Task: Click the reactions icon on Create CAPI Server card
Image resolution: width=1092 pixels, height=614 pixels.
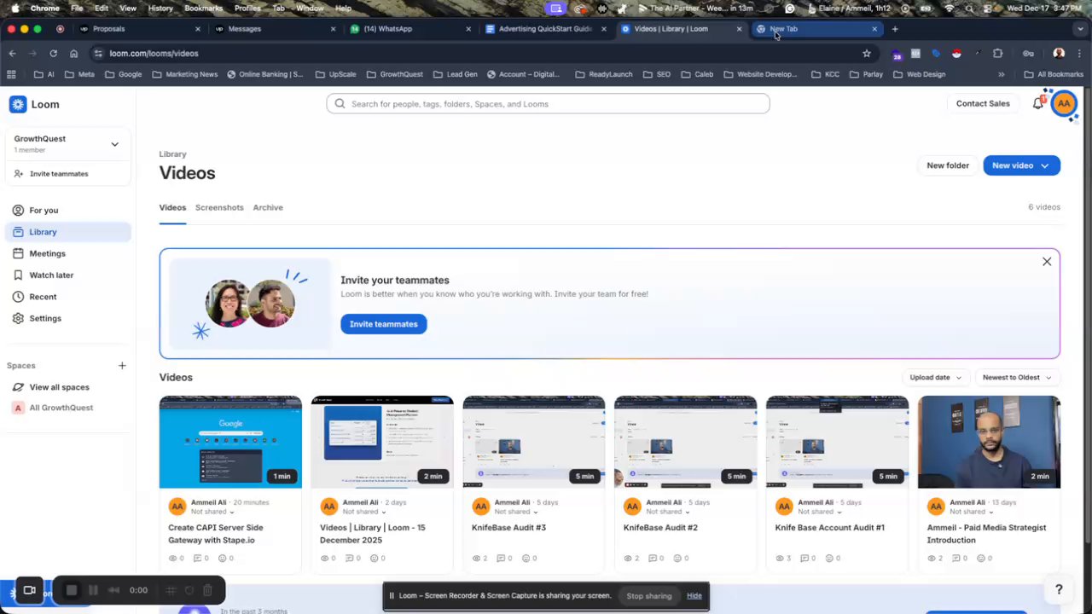Action: [222, 559]
